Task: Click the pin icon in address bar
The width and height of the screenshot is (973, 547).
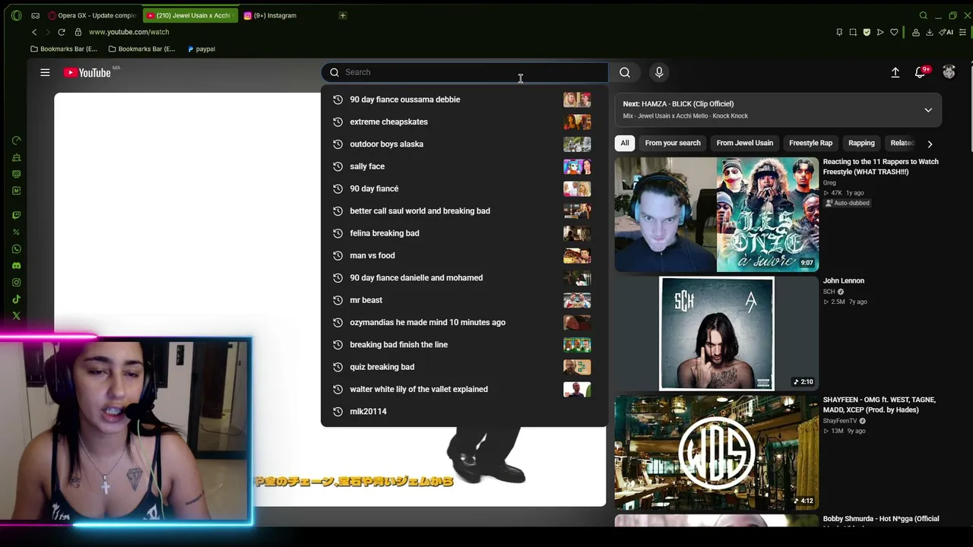Action: coord(839,32)
